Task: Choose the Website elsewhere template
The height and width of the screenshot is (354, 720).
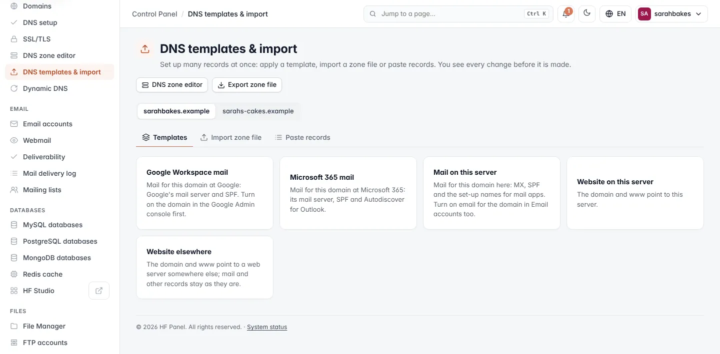Action: (204, 268)
